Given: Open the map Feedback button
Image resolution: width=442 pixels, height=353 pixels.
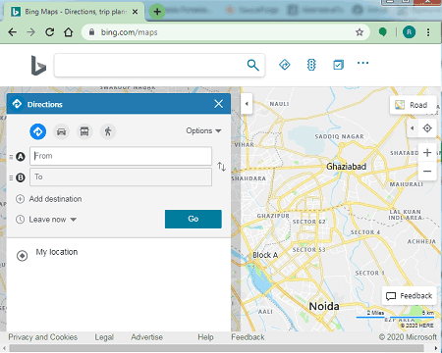Looking at the screenshot, I should pos(410,296).
